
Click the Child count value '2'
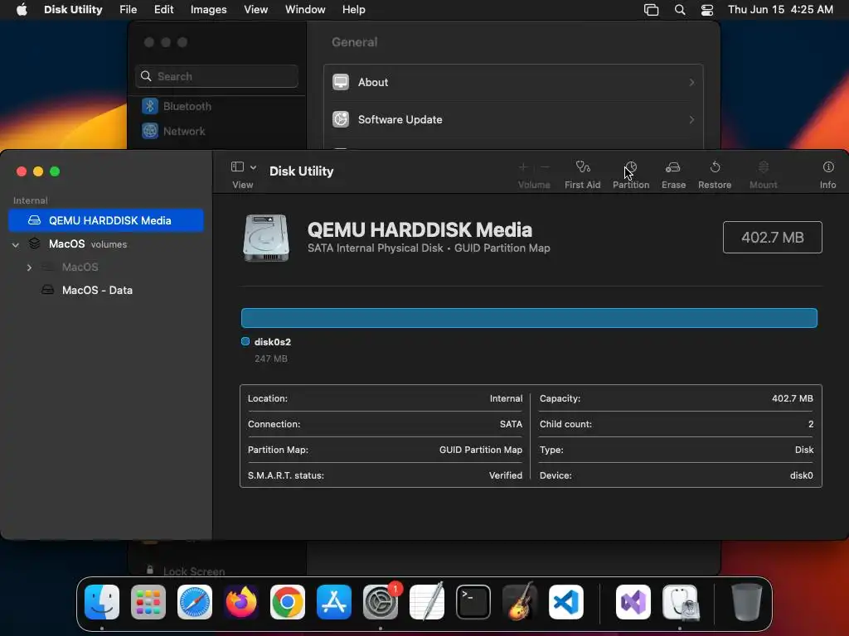click(x=811, y=424)
